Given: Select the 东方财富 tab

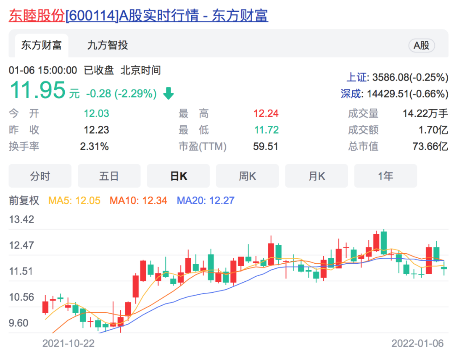Looking at the screenshot, I should [x=41, y=45].
